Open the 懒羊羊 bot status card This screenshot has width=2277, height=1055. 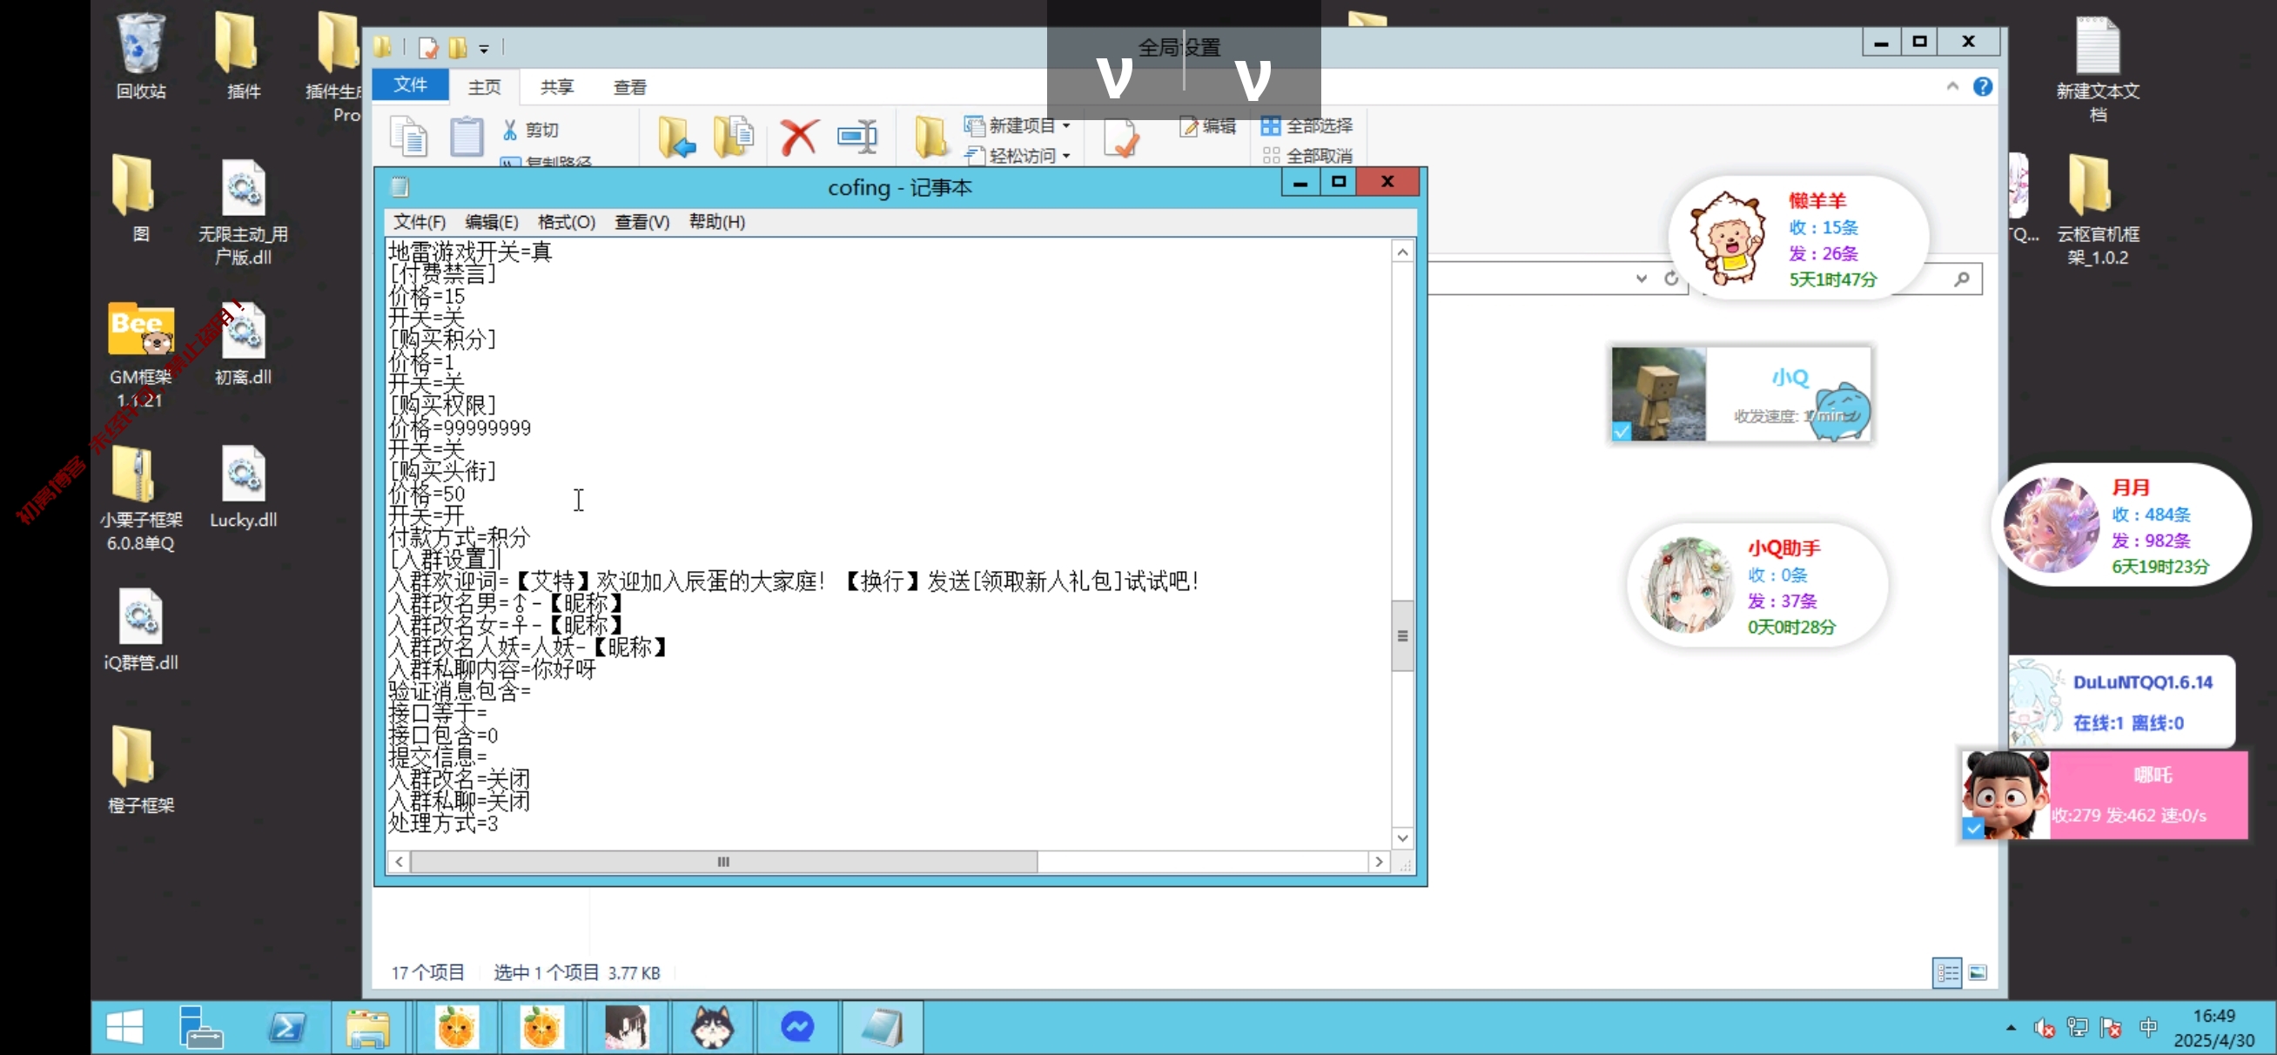point(1797,239)
